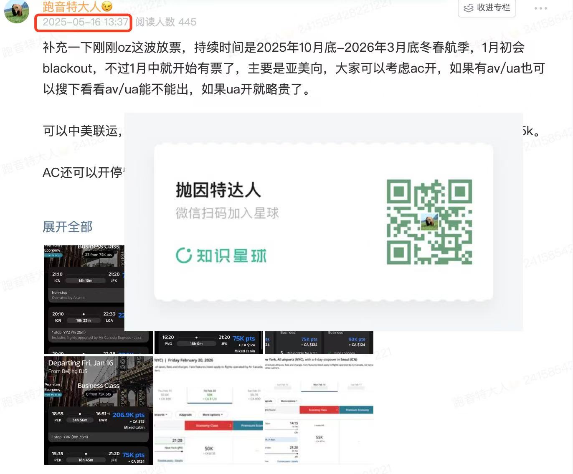Click the paragraph starting AC还可以开停
Screen dimensions: 573x474
pos(83,172)
